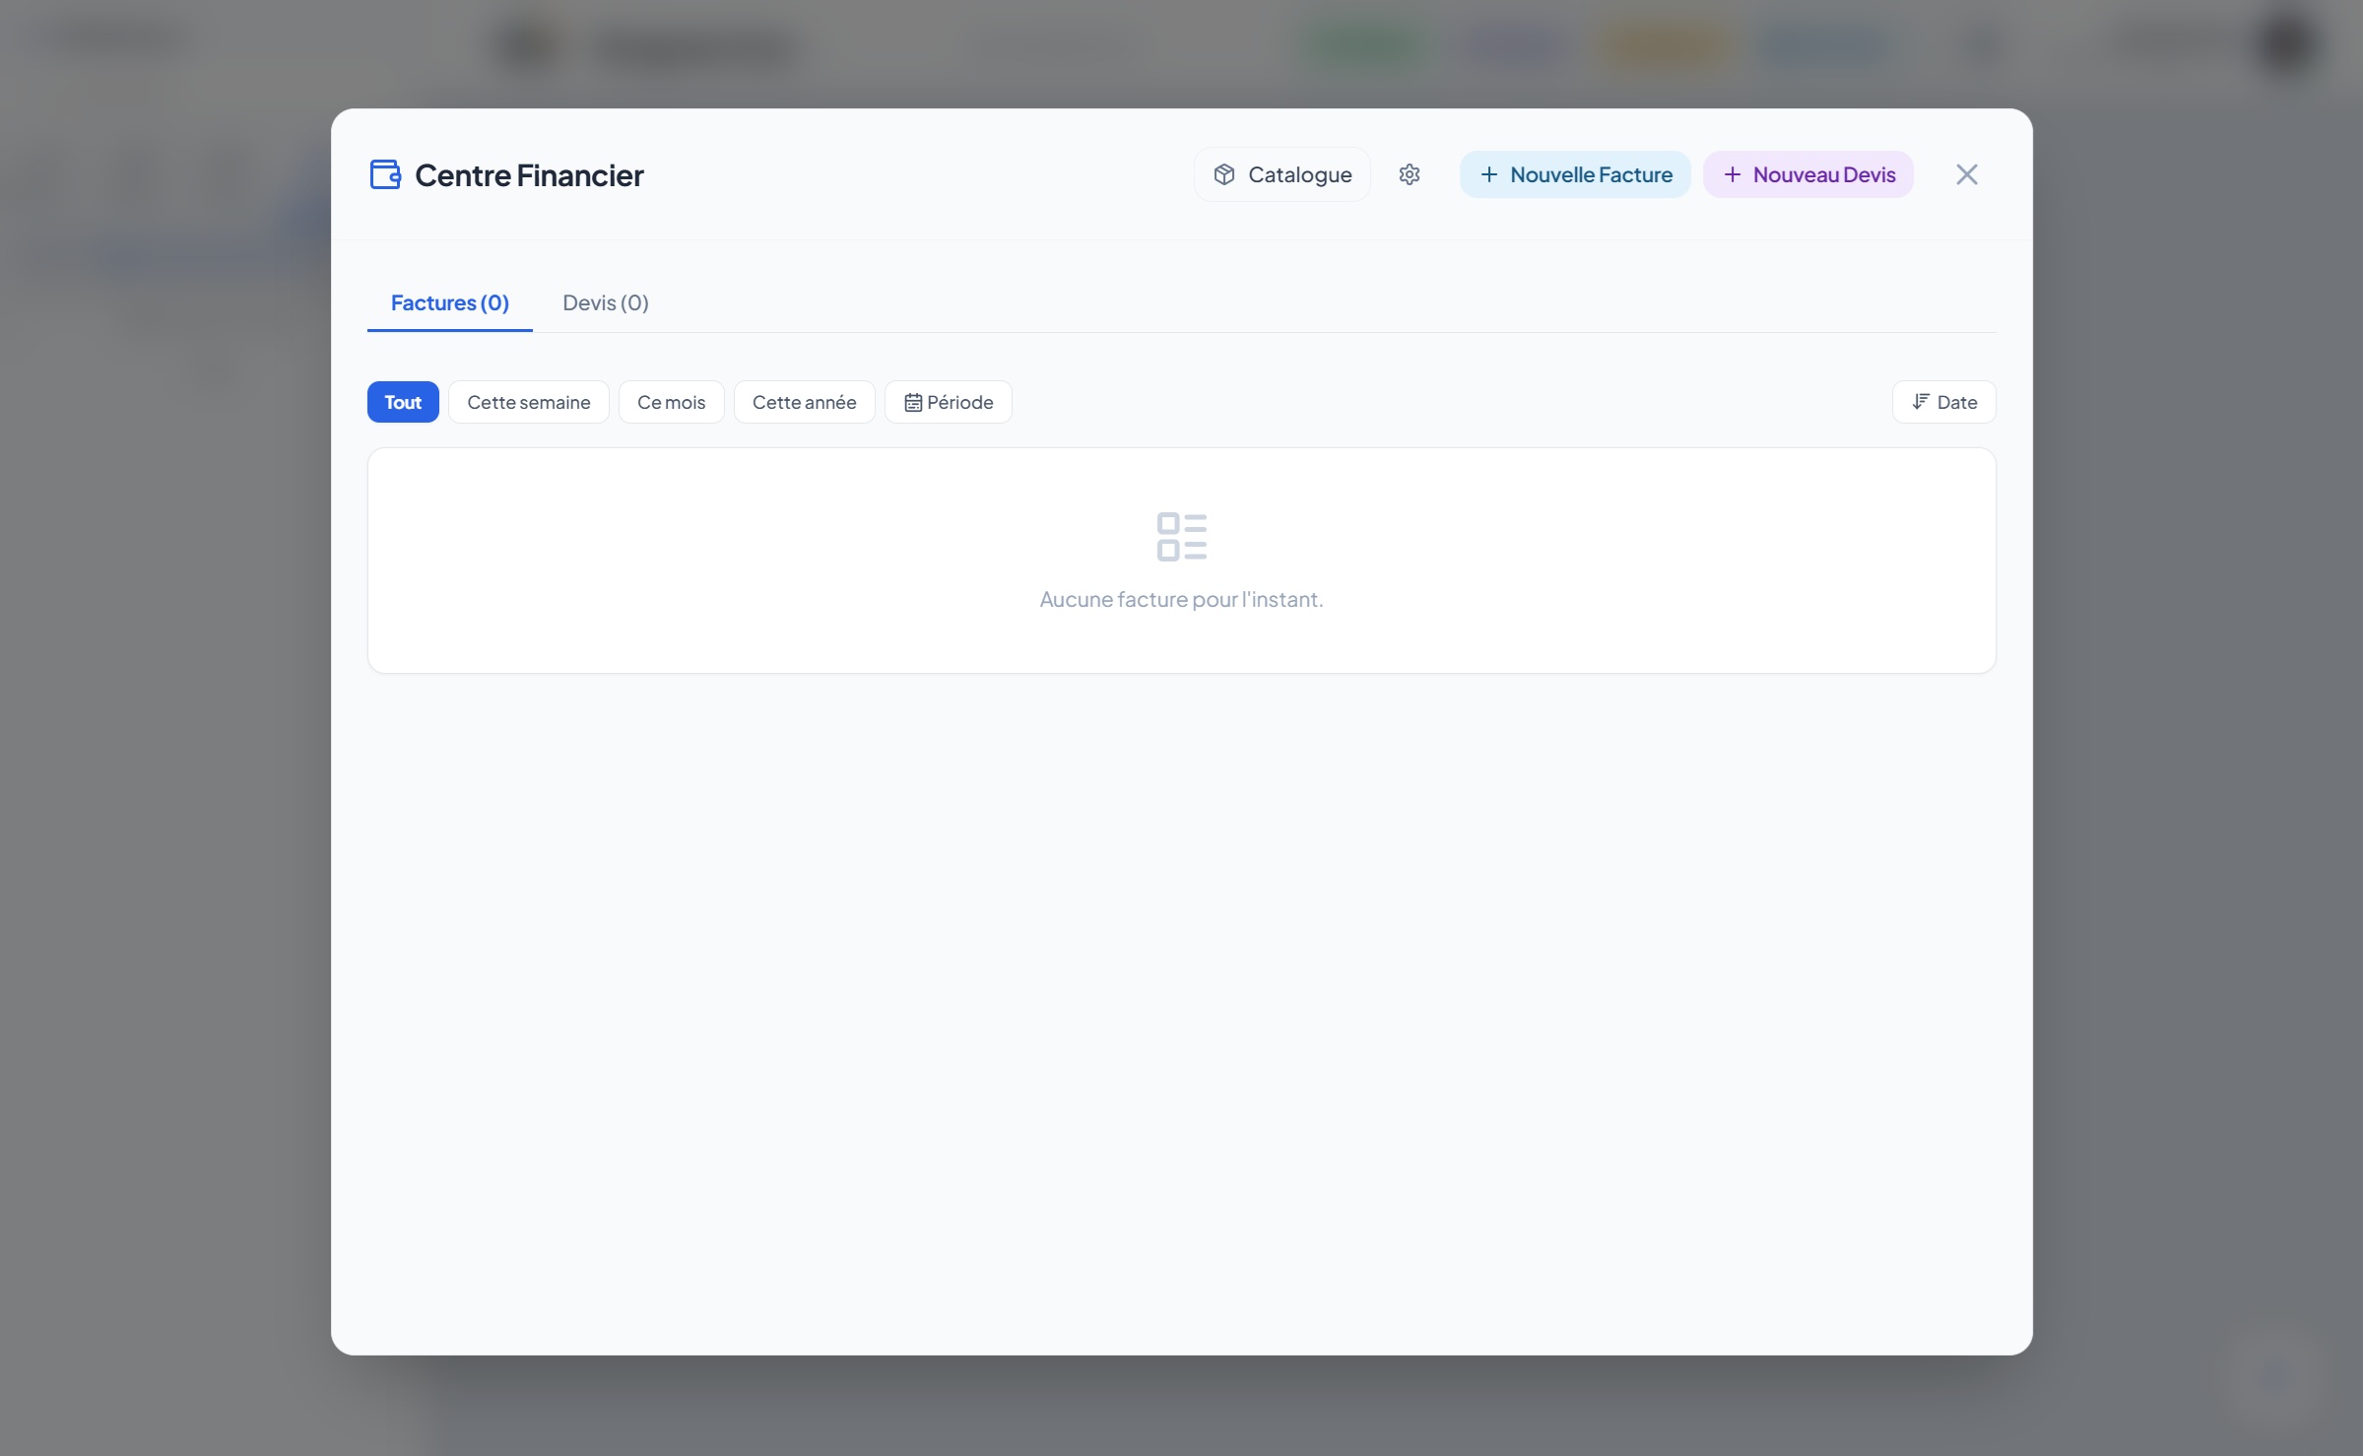Filter invoices by Cette année
The width and height of the screenshot is (2363, 1456).
click(x=804, y=402)
